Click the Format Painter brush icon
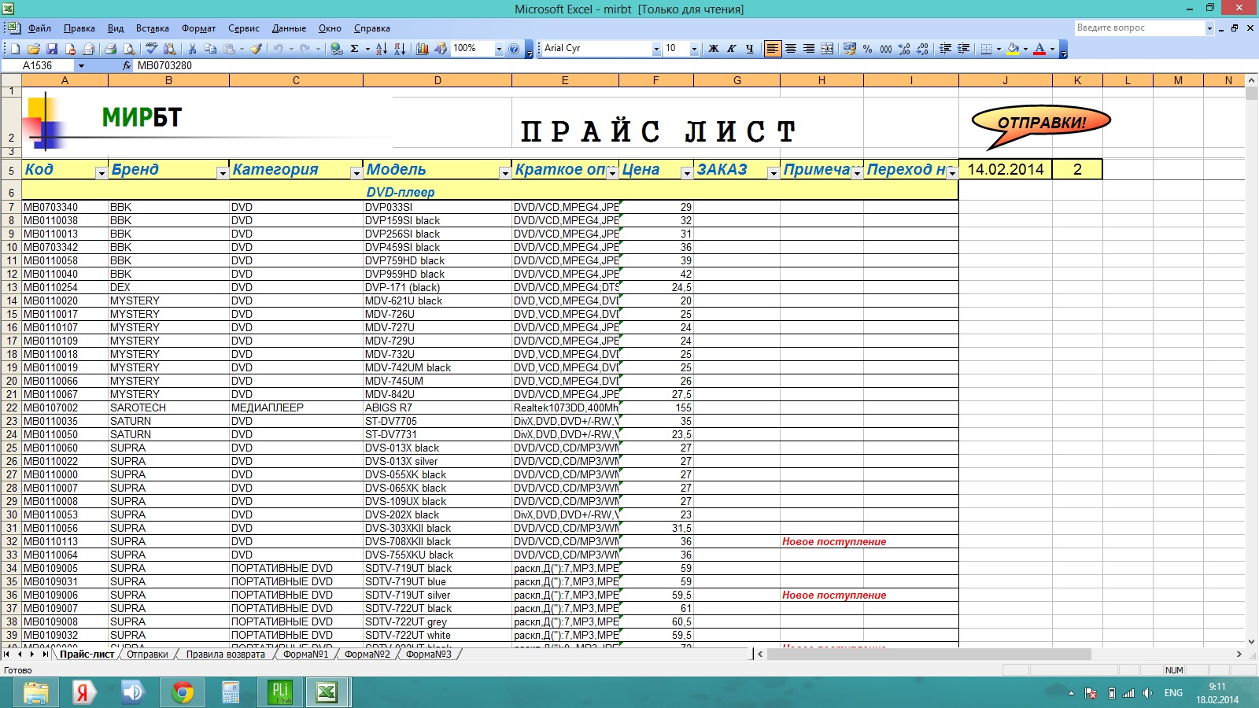Image resolution: width=1259 pixels, height=708 pixels. tap(256, 49)
